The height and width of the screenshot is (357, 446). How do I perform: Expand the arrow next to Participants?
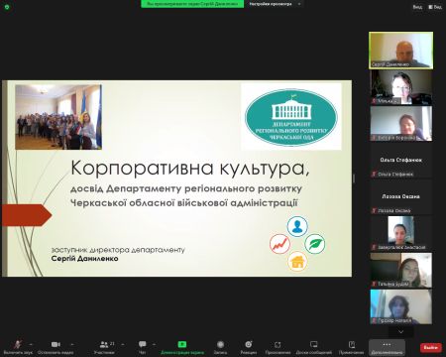point(123,344)
